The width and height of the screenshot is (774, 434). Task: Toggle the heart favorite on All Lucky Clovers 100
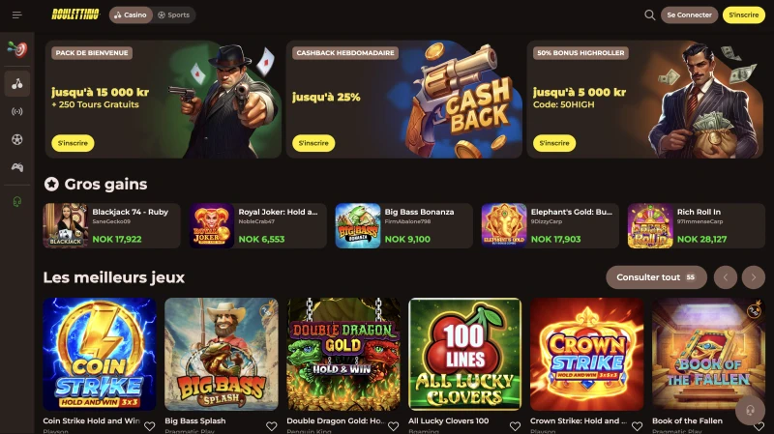tap(515, 426)
